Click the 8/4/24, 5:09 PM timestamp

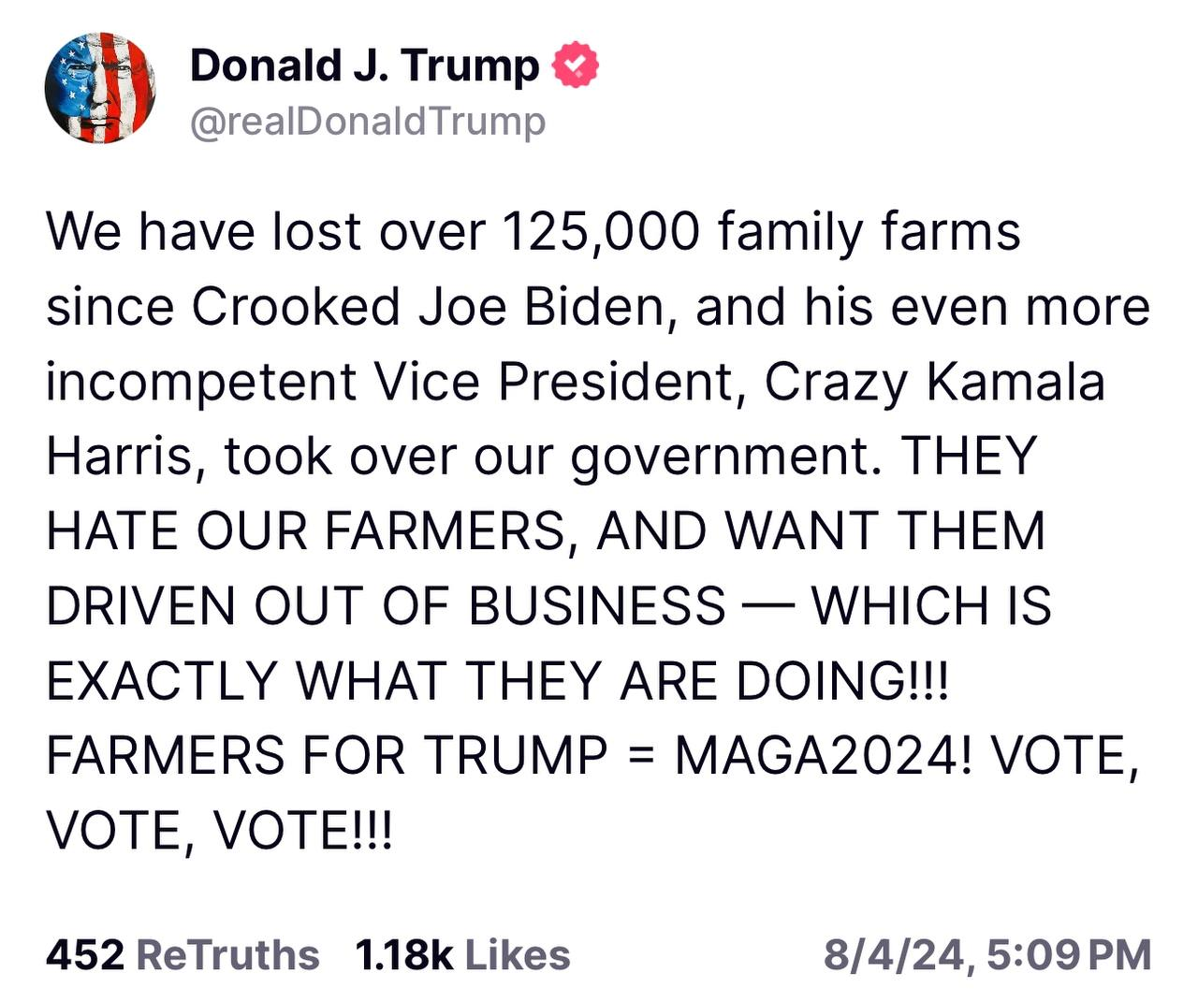click(x=986, y=955)
